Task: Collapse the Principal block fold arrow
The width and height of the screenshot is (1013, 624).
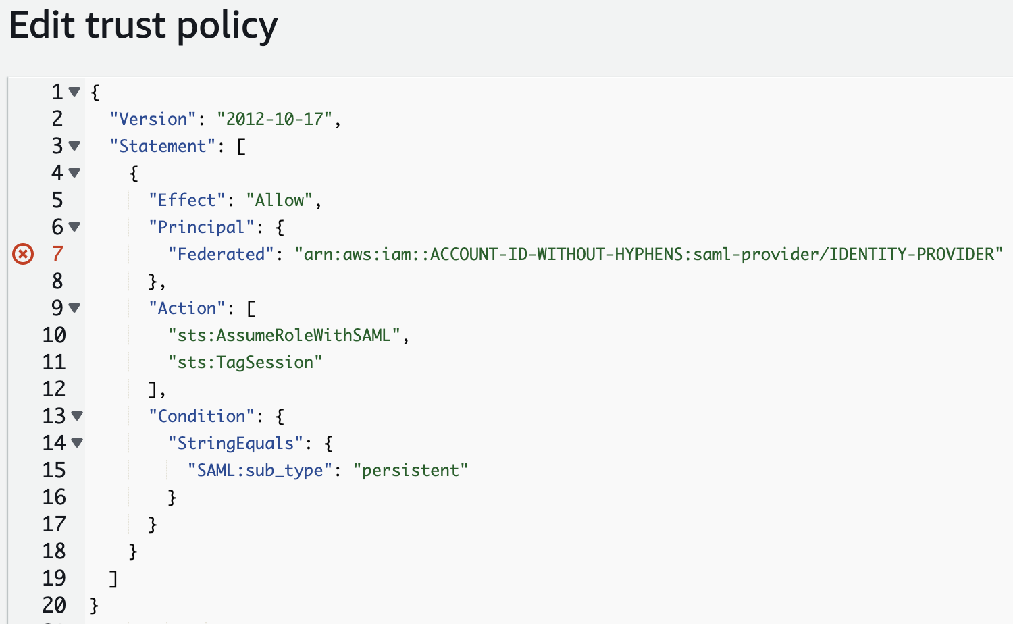Action: tap(74, 227)
